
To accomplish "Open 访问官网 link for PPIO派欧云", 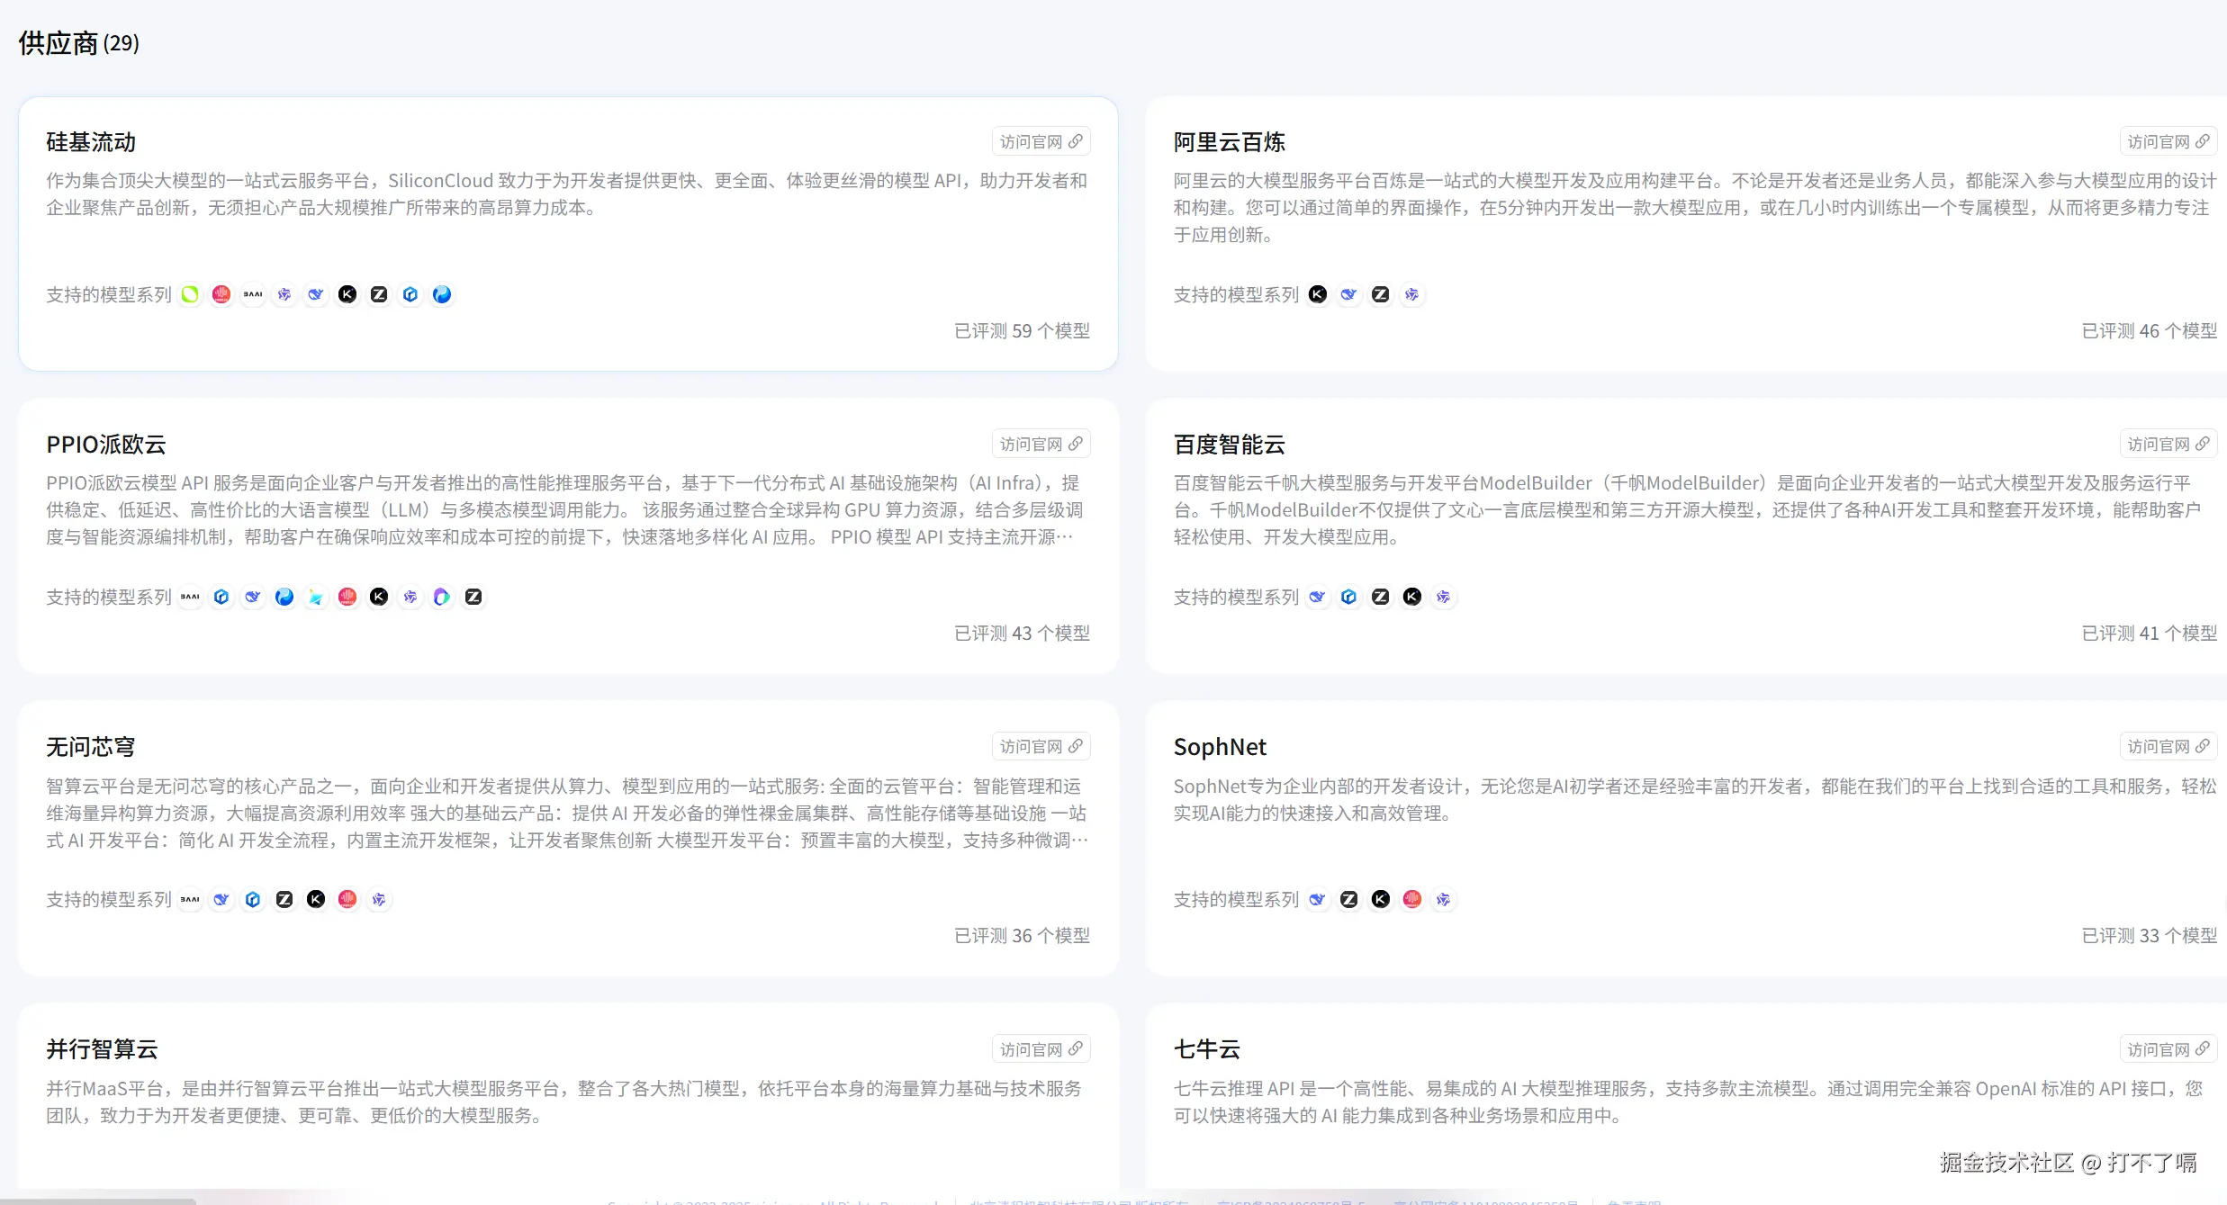I will coord(1041,445).
